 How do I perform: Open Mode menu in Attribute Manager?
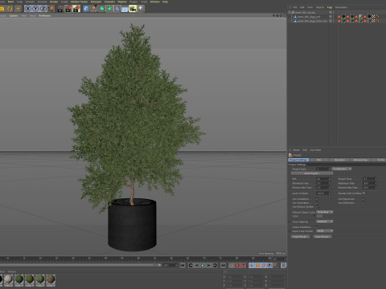click(296, 150)
